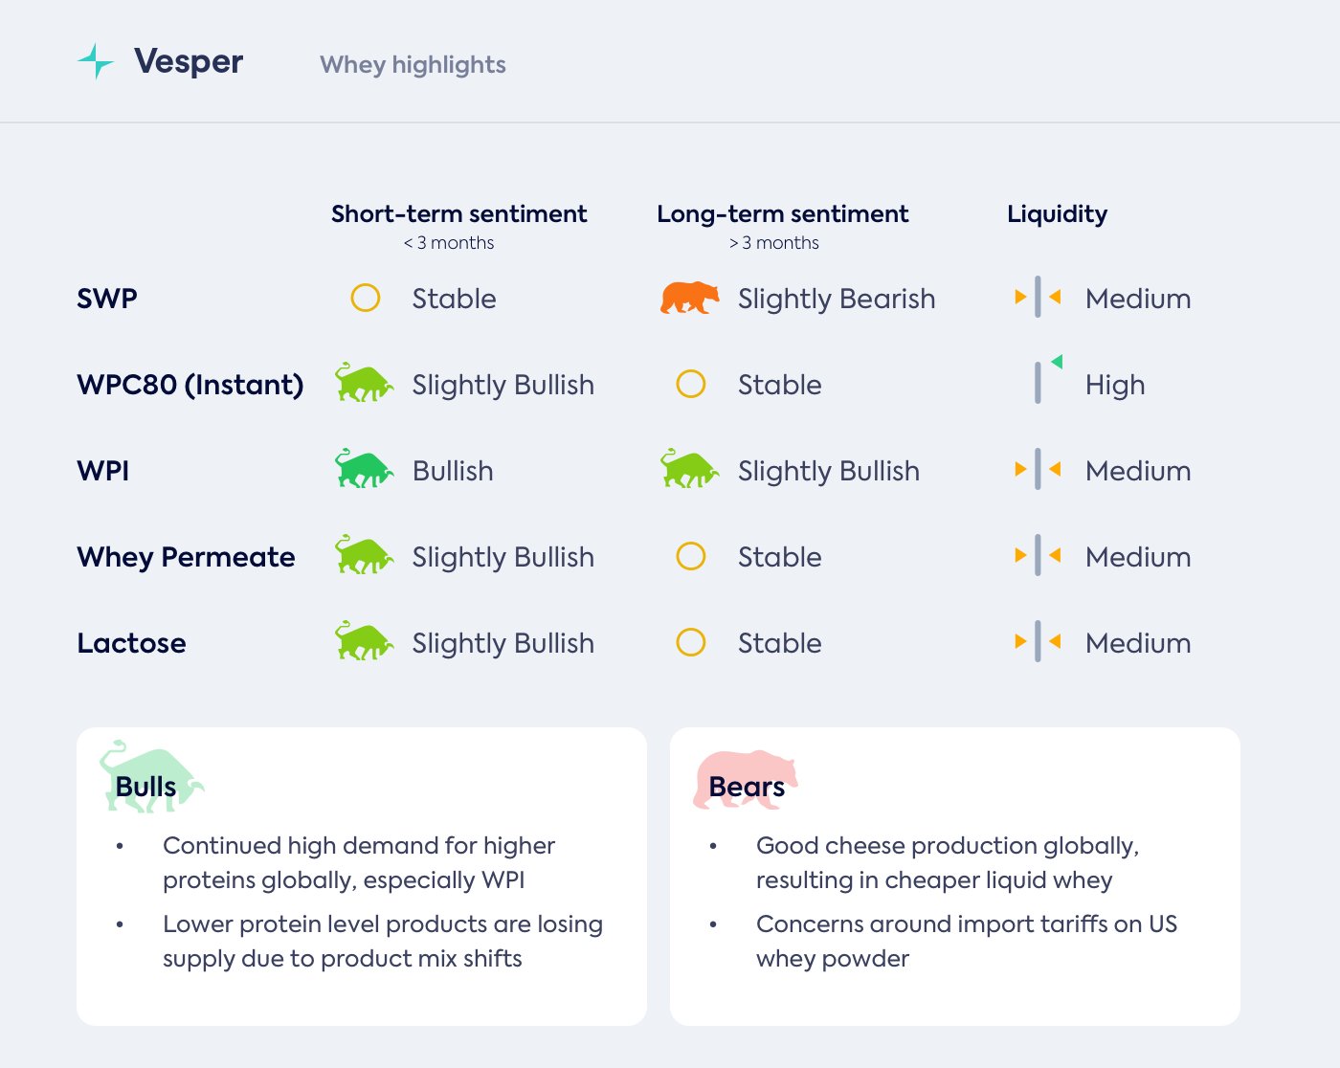
Task: Click WPC80 long-term stable circle
Action: 690,384
